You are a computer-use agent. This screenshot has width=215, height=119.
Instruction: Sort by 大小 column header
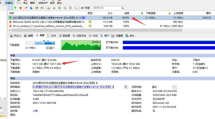[x=104, y=13]
